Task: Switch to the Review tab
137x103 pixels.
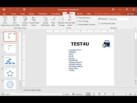Action: click(80, 14)
